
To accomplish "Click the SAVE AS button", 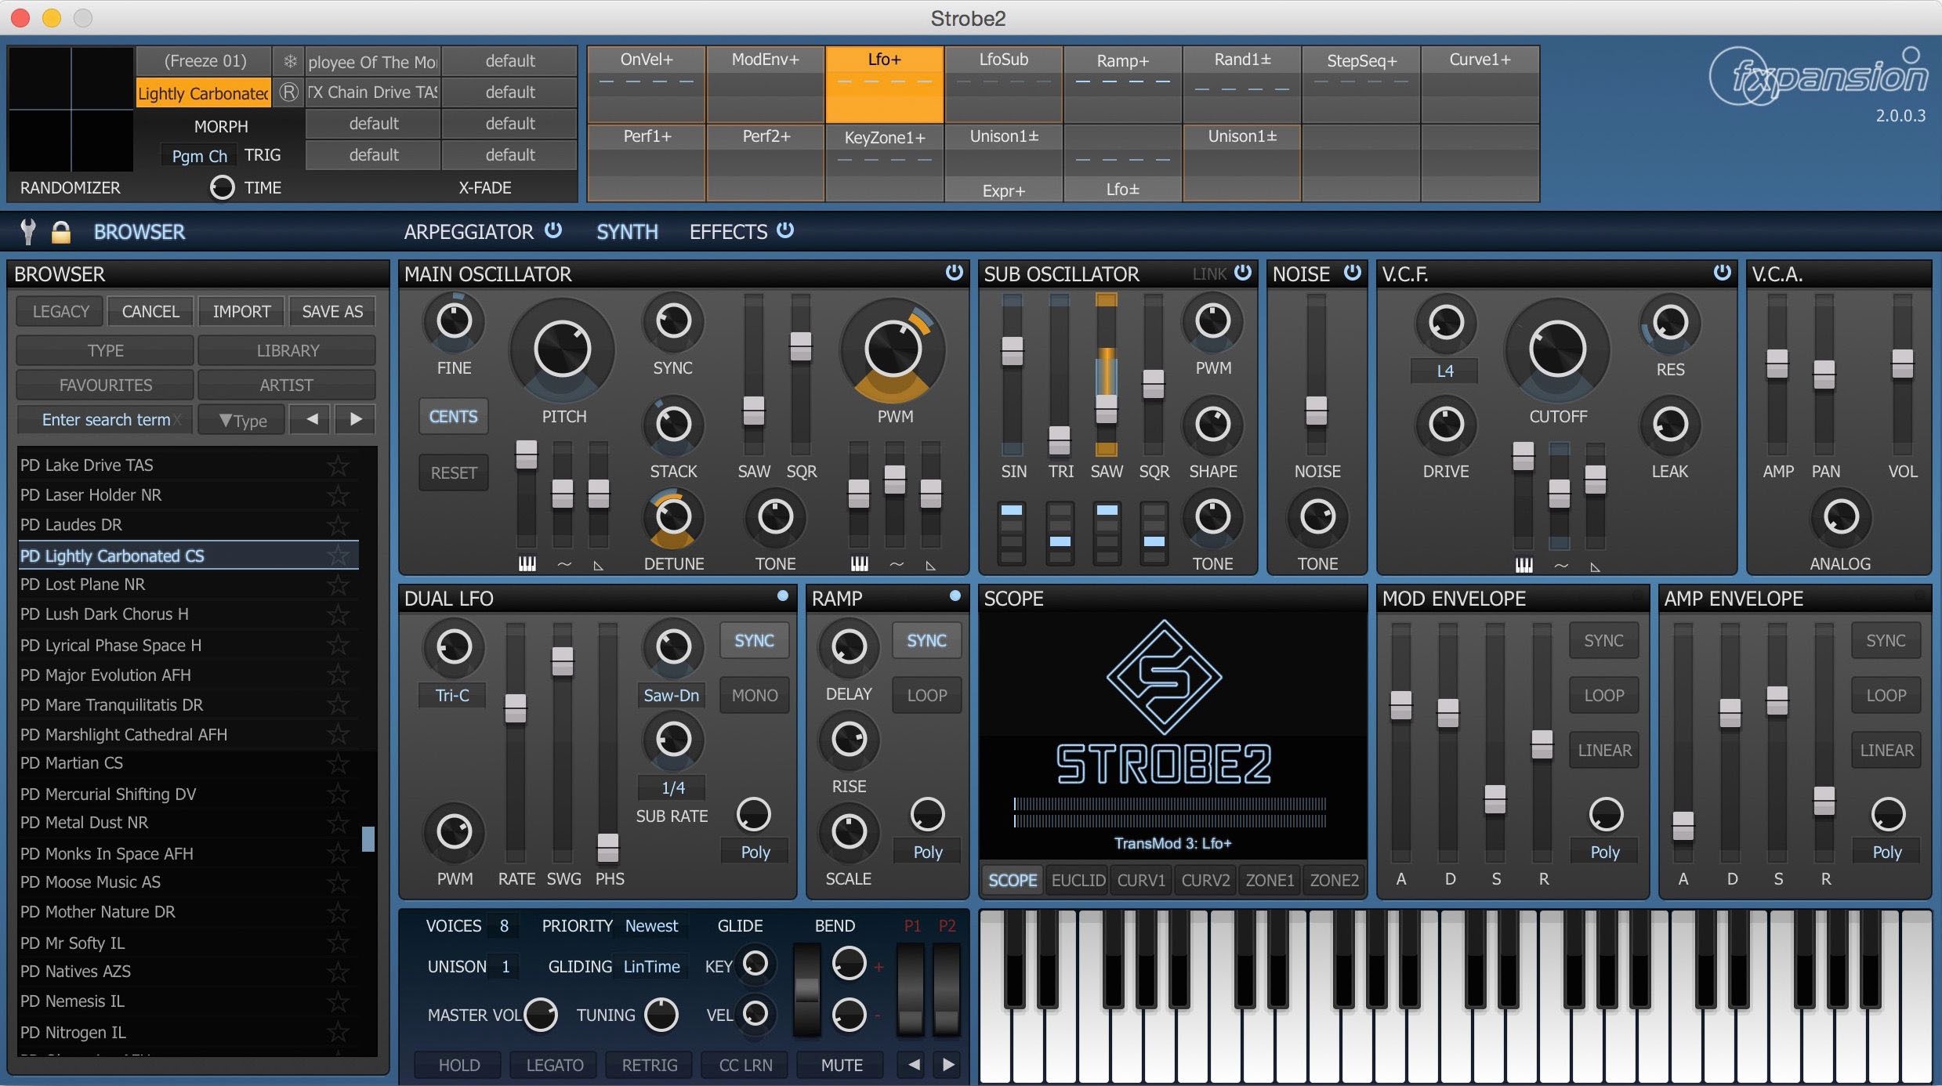I will pos(332,312).
